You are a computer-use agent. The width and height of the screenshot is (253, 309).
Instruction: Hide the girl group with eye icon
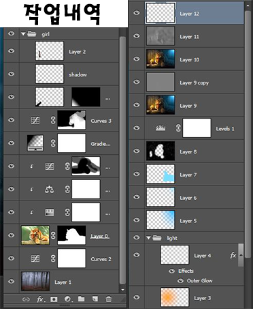(x=11, y=33)
